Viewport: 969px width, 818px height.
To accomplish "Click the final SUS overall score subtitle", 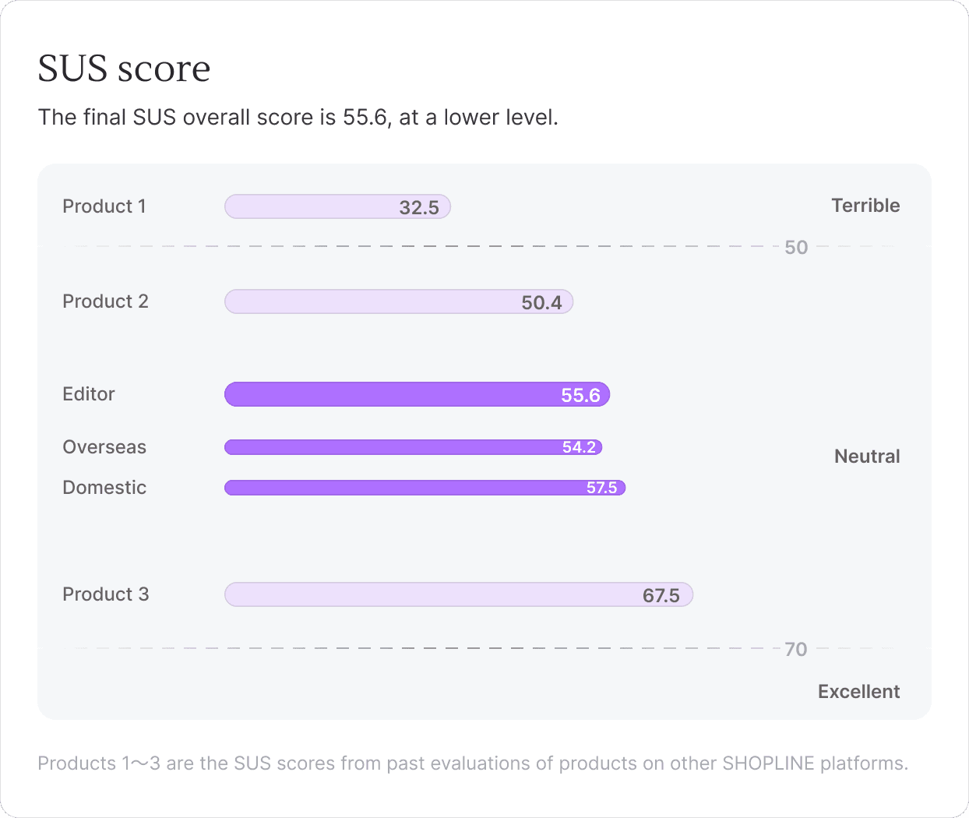I will click(298, 118).
